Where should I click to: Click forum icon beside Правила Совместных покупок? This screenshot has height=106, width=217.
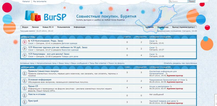pyautogui.click(x=25, y=73)
